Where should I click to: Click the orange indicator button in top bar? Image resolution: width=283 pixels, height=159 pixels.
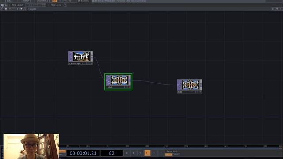coord(54,1)
